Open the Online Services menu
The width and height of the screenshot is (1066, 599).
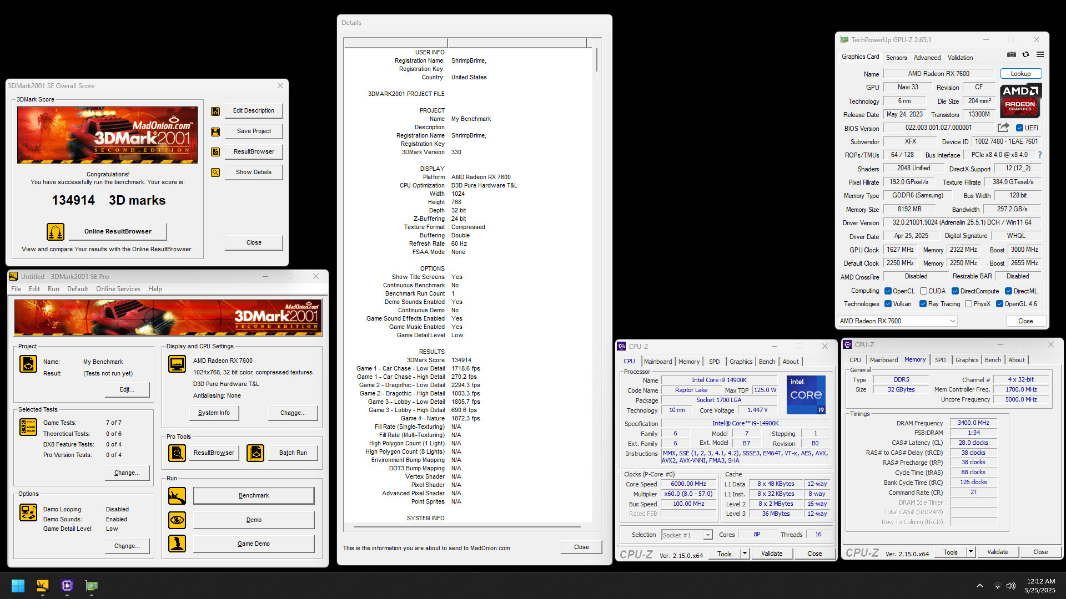click(118, 289)
